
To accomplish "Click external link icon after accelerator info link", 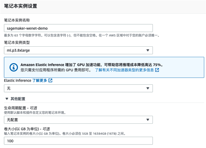I will pyautogui.click(x=157, y=70).
